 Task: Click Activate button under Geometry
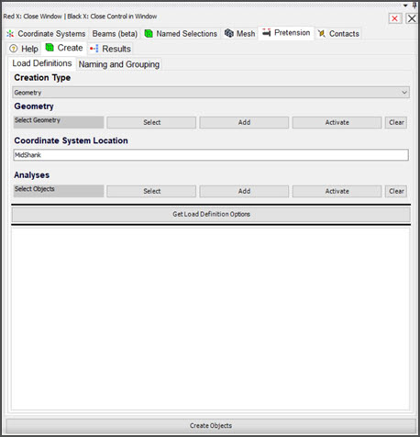pyautogui.click(x=337, y=122)
